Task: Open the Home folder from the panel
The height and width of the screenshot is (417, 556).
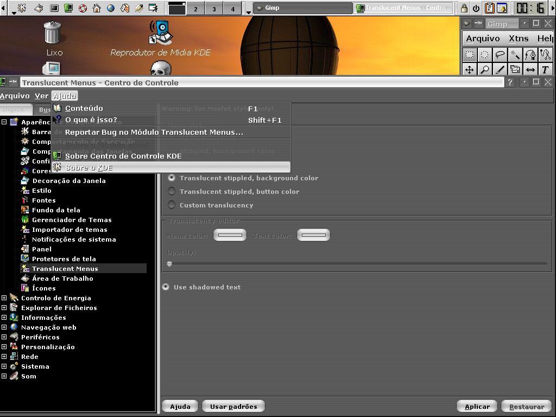Action: pyautogui.click(x=97, y=8)
